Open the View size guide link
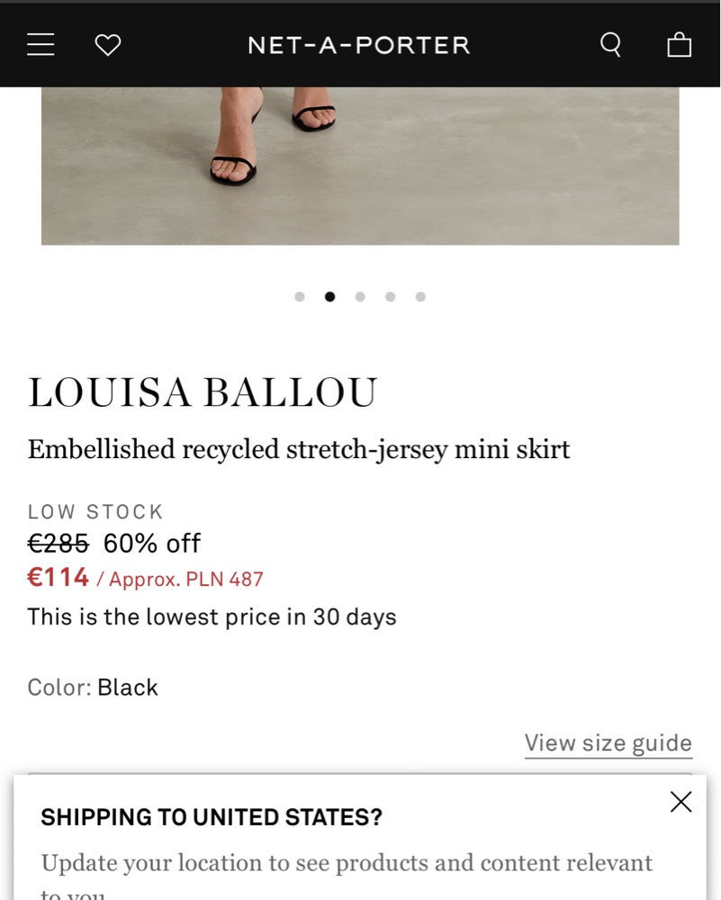The image size is (721, 900). pos(608,743)
